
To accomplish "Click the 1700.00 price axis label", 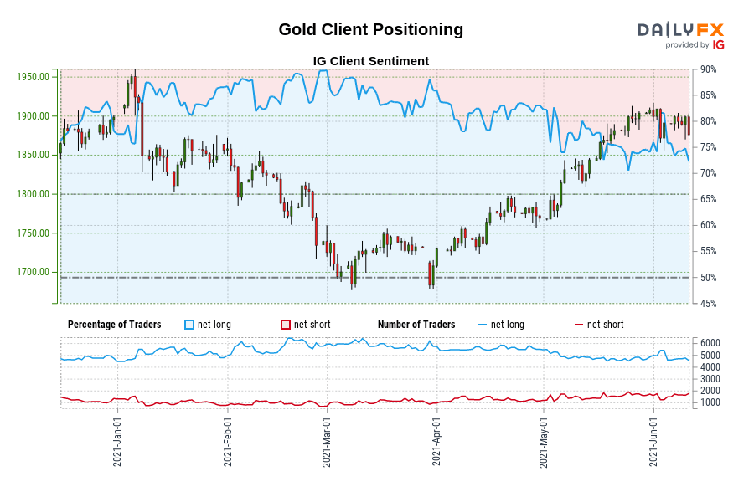I will click(34, 272).
